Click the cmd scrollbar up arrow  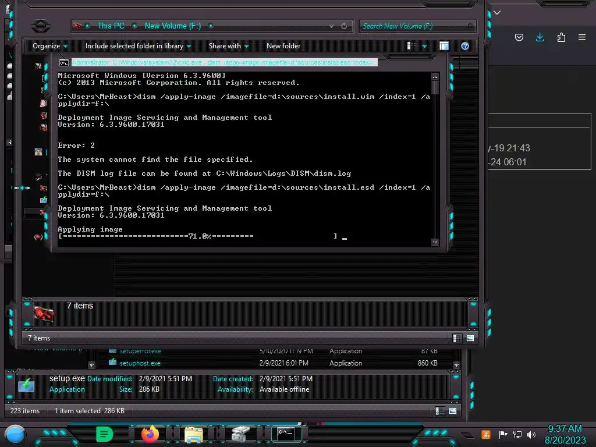(x=435, y=77)
